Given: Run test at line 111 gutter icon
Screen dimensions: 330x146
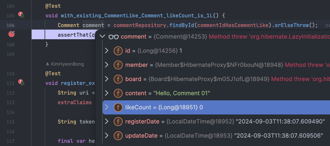Looking at the screenshot, I should point(21,82).
